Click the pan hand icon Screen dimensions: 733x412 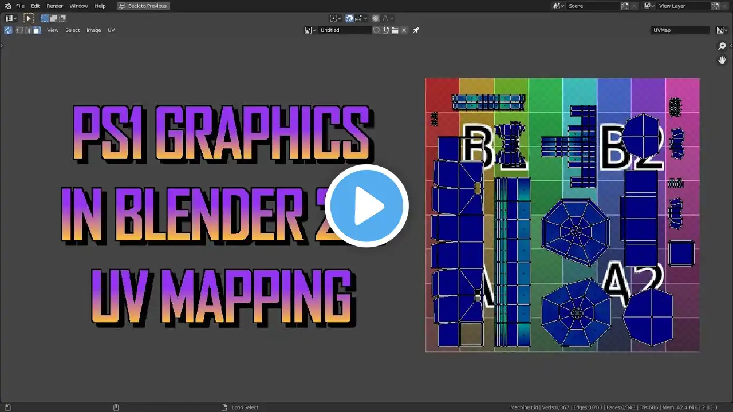(722, 60)
